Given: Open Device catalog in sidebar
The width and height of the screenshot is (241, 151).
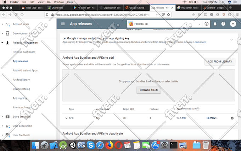Looking at the screenshot, I should click(21, 89).
